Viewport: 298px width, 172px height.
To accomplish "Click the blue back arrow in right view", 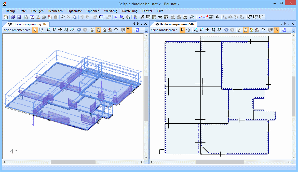I will click(226, 30).
